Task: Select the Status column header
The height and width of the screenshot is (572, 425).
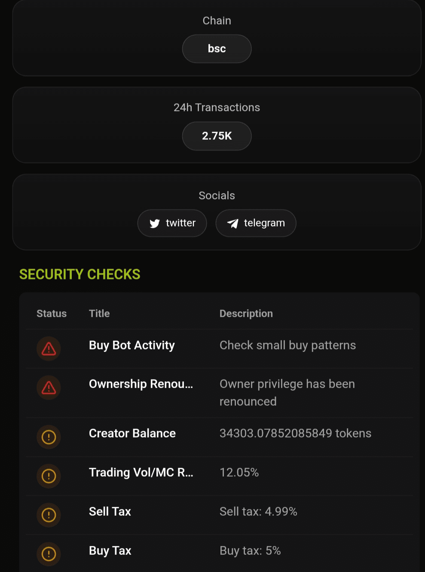Action: [x=52, y=314]
